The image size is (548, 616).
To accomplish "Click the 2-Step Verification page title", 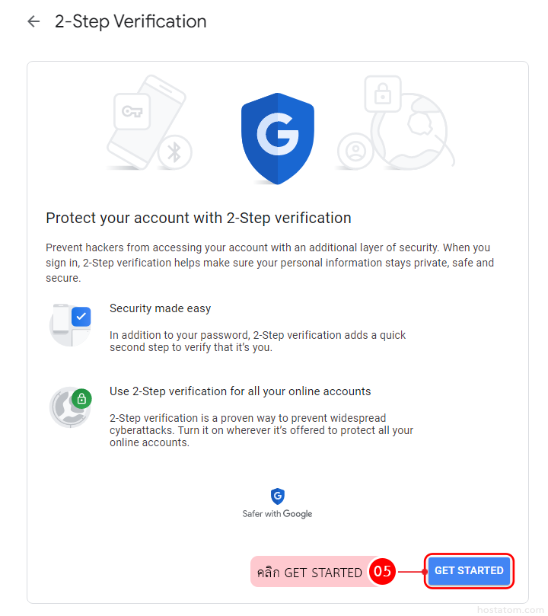I will click(x=130, y=21).
